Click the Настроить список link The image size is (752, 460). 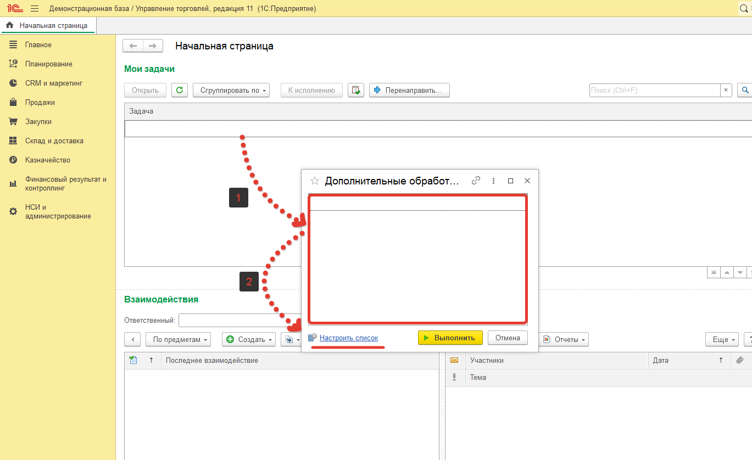(x=348, y=338)
